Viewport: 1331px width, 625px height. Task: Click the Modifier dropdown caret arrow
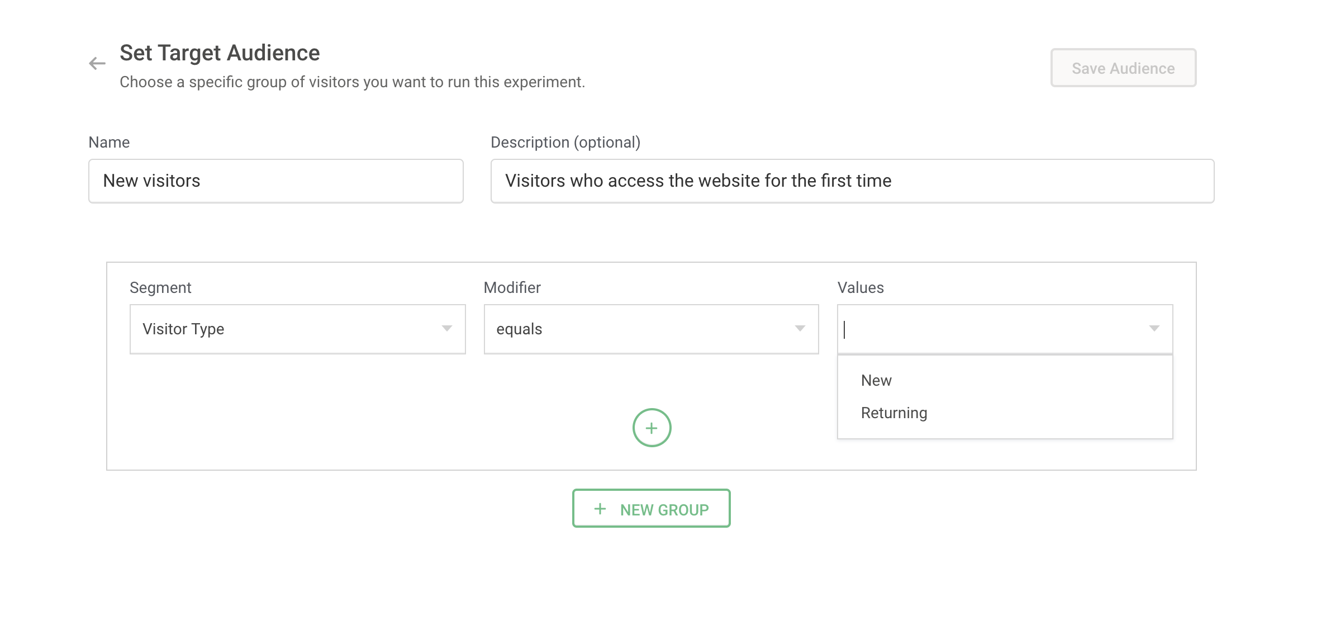tap(800, 329)
